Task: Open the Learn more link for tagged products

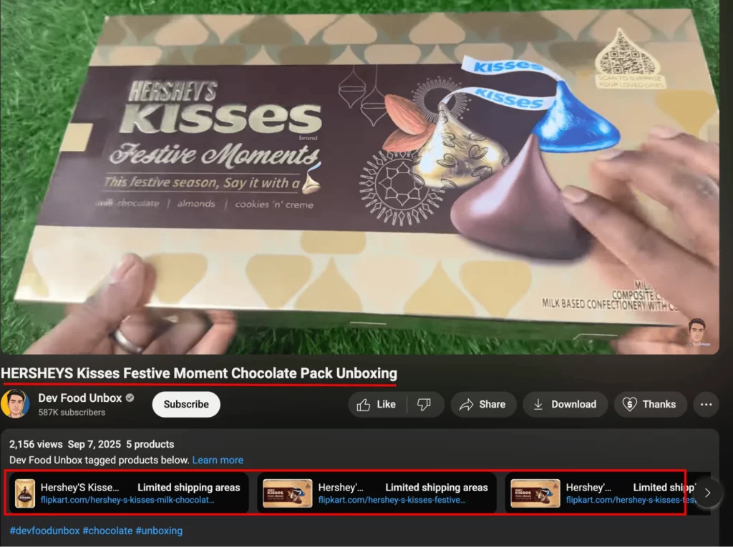Action: [x=218, y=460]
